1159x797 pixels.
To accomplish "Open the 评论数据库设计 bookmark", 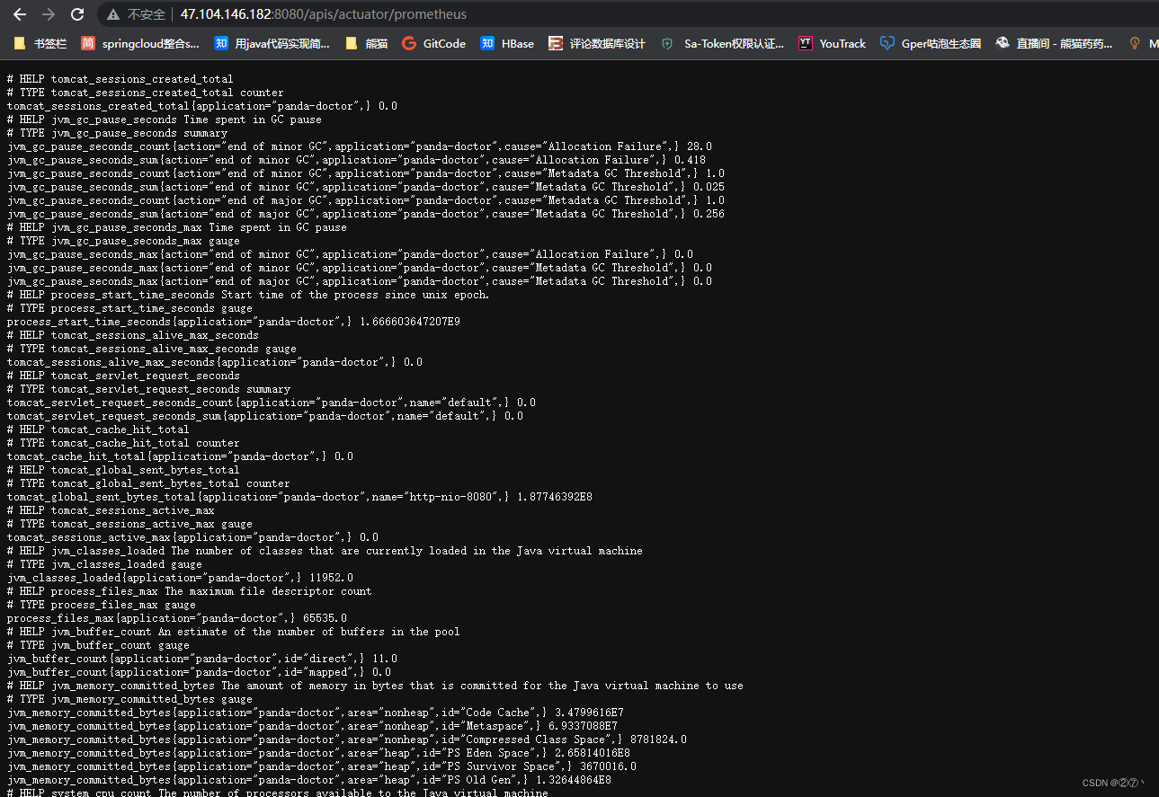I will pyautogui.click(x=597, y=43).
